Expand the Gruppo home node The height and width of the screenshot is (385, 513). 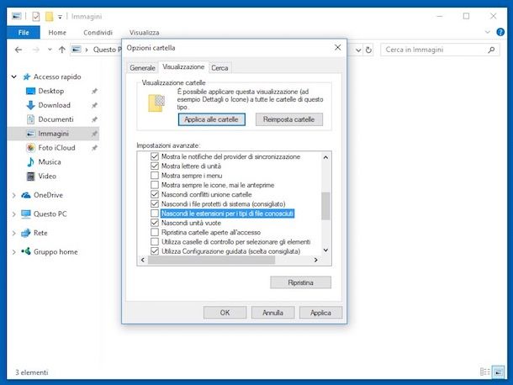click(x=13, y=251)
